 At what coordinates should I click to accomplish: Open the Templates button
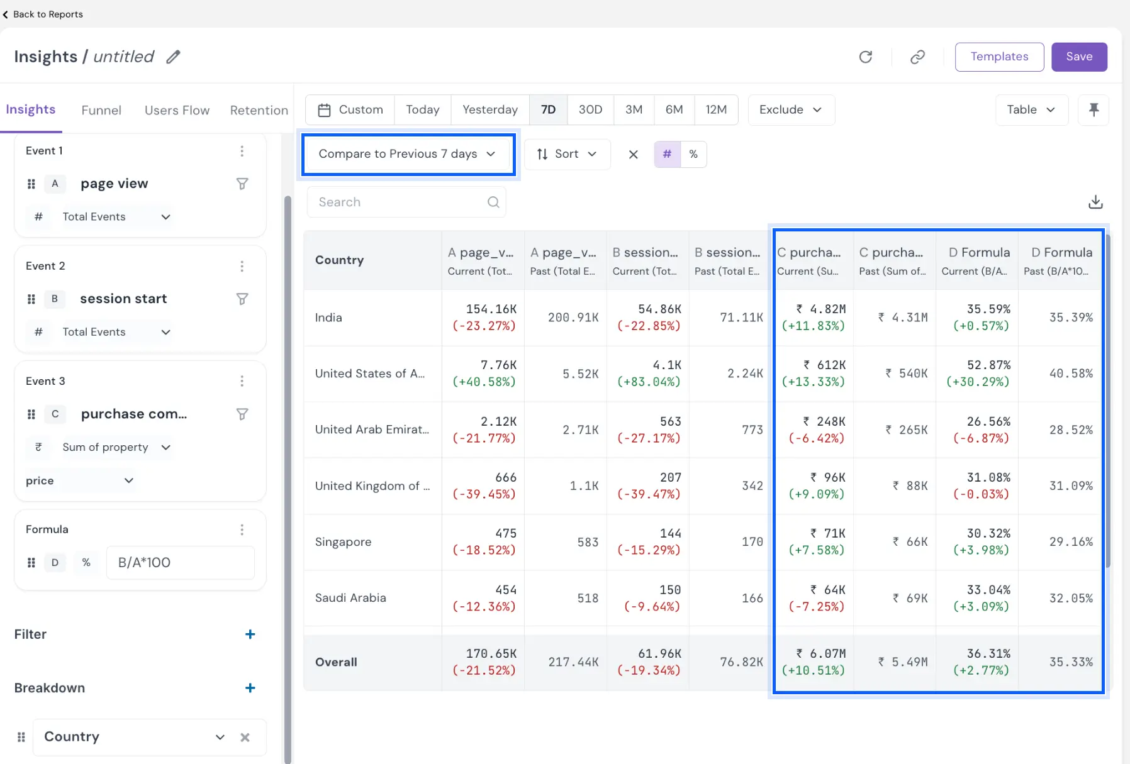[x=999, y=57]
